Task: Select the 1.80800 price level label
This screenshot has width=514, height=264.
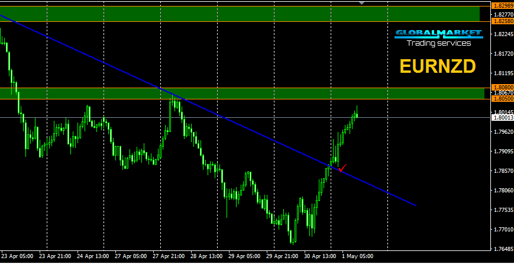Action: tap(503, 88)
